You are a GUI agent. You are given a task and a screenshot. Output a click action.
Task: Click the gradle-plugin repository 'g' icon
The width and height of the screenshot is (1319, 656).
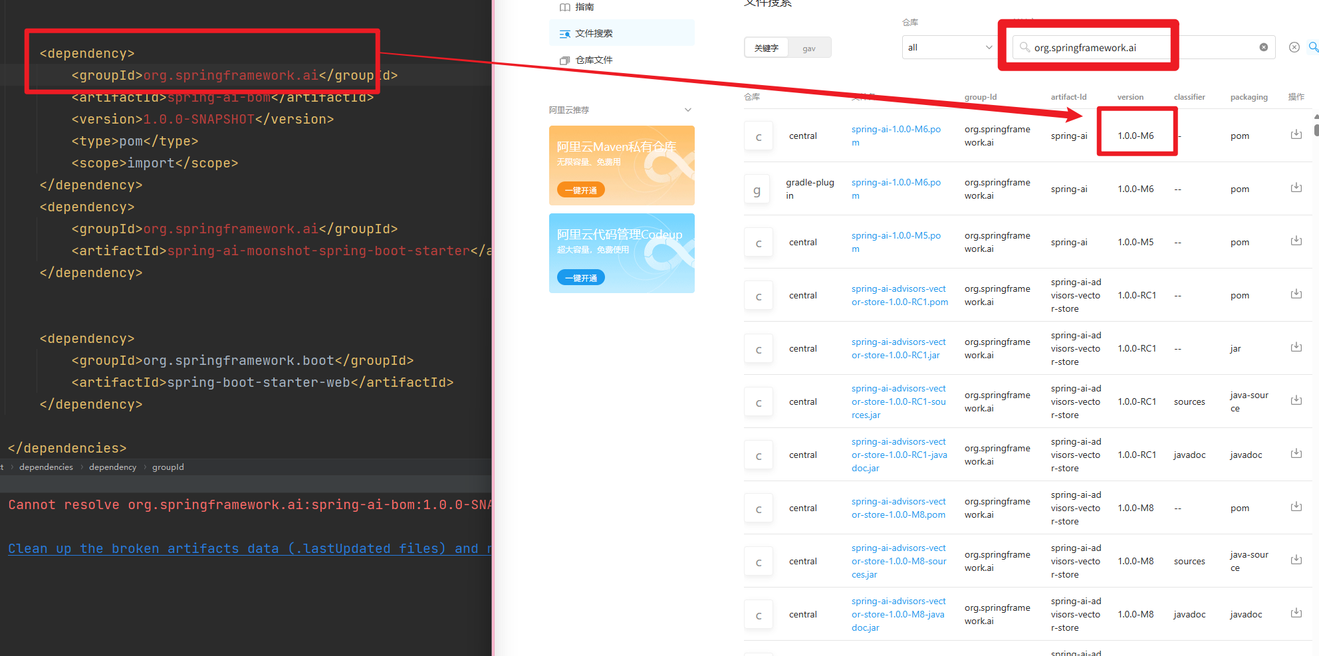coord(758,189)
